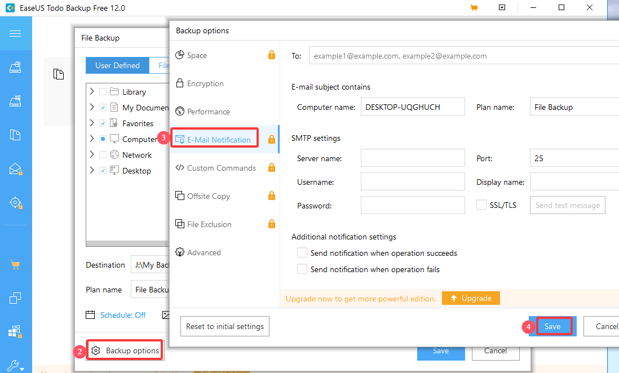Open the Encryption options section
The width and height of the screenshot is (619, 373).
(224, 83)
